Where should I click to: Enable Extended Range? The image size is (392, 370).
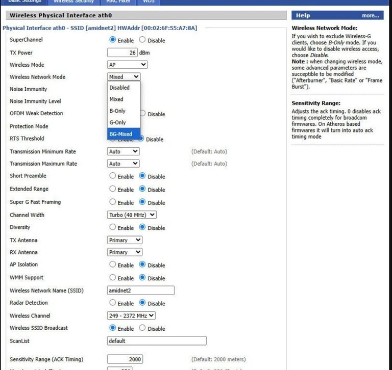tap(113, 189)
